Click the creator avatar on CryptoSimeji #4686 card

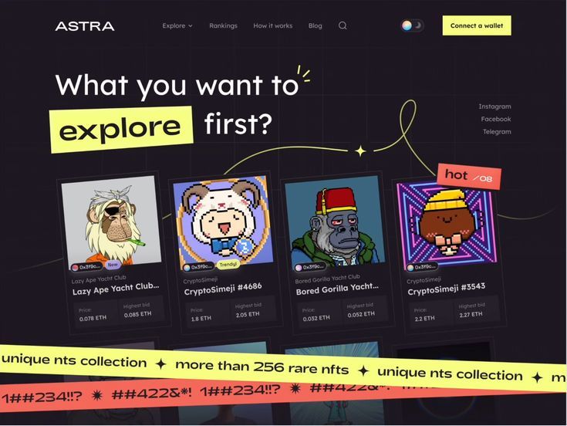tap(187, 268)
